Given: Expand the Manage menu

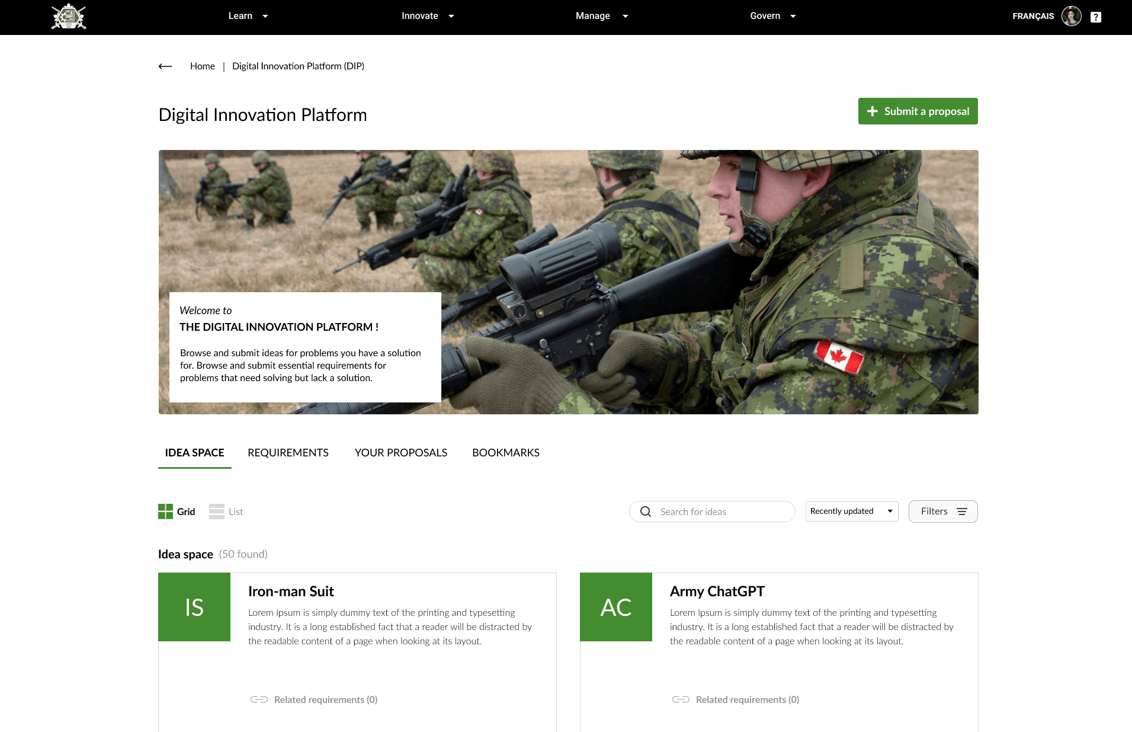Looking at the screenshot, I should pyautogui.click(x=602, y=16).
